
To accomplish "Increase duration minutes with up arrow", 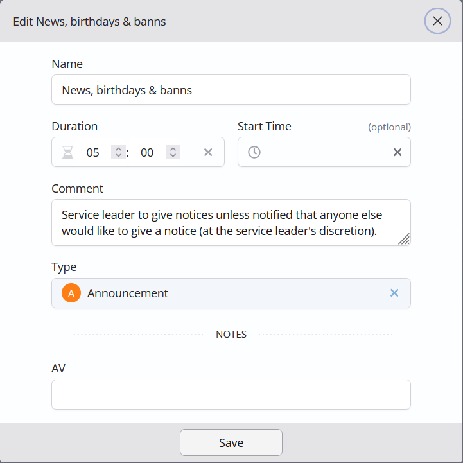I will click(118, 149).
